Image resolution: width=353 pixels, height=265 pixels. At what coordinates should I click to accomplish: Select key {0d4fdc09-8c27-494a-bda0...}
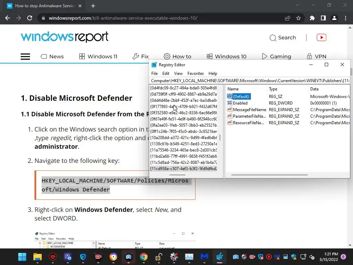click(183, 88)
